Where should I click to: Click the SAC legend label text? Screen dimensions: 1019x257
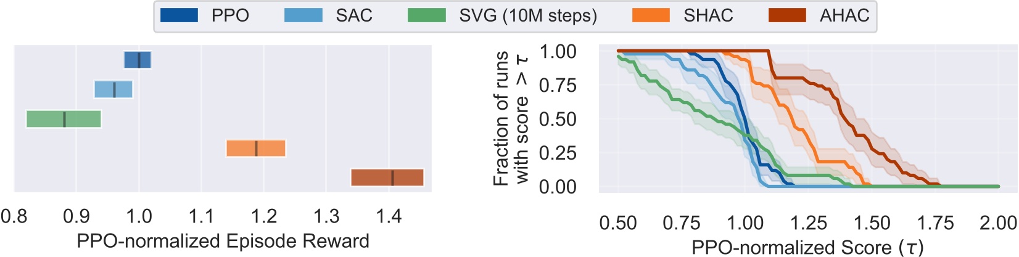(354, 15)
